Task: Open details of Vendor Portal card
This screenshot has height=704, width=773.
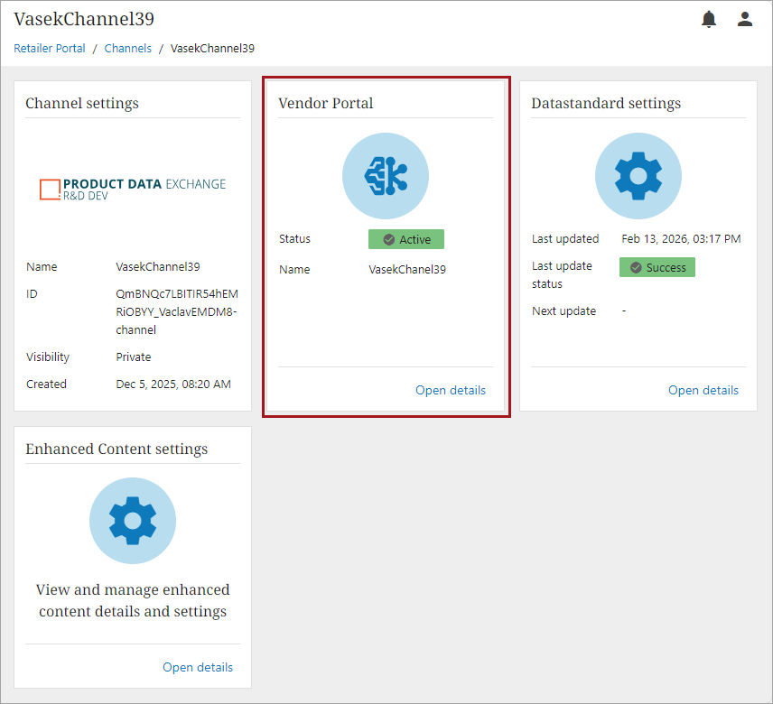Action: [x=451, y=390]
